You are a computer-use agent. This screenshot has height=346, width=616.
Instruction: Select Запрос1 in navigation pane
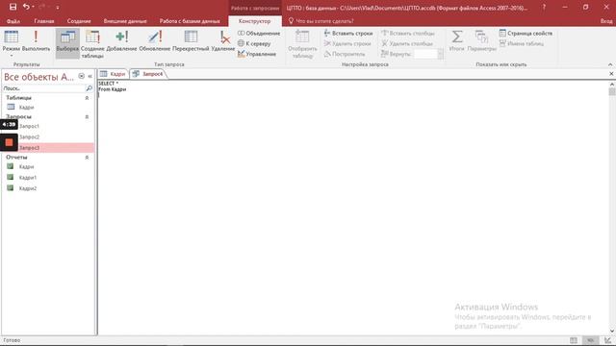tap(29, 126)
